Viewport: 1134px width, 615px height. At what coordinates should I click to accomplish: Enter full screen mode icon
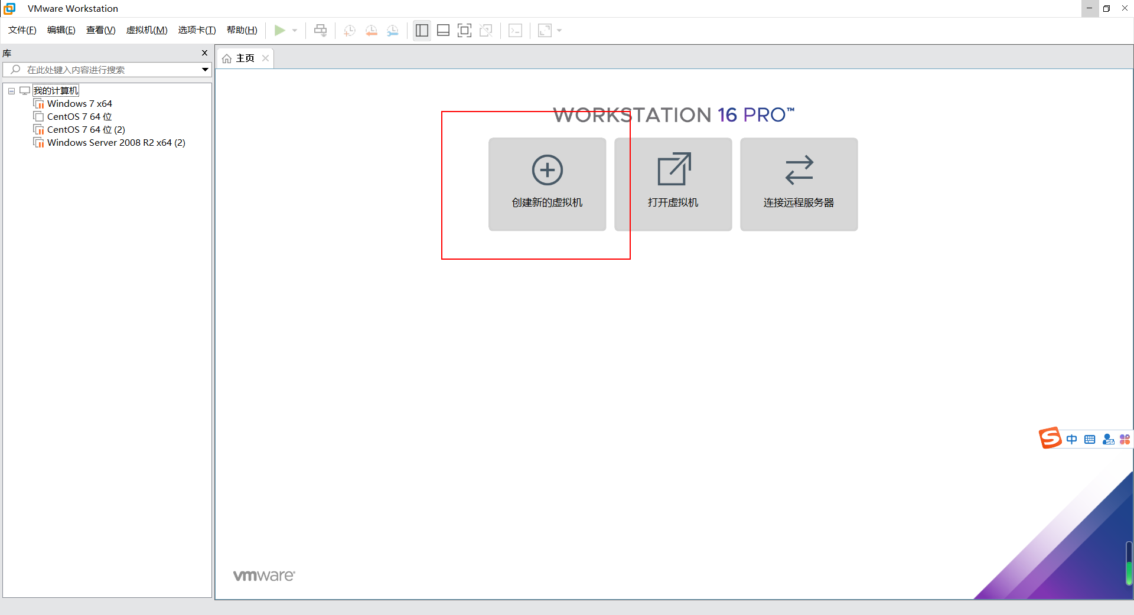[464, 30]
